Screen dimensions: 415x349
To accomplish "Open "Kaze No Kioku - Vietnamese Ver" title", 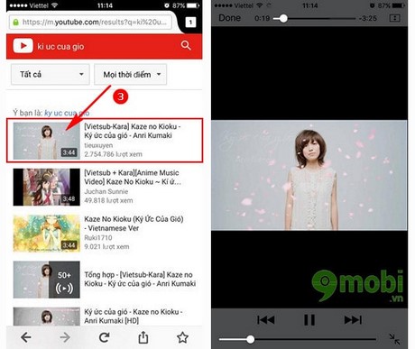I will [134, 224].
